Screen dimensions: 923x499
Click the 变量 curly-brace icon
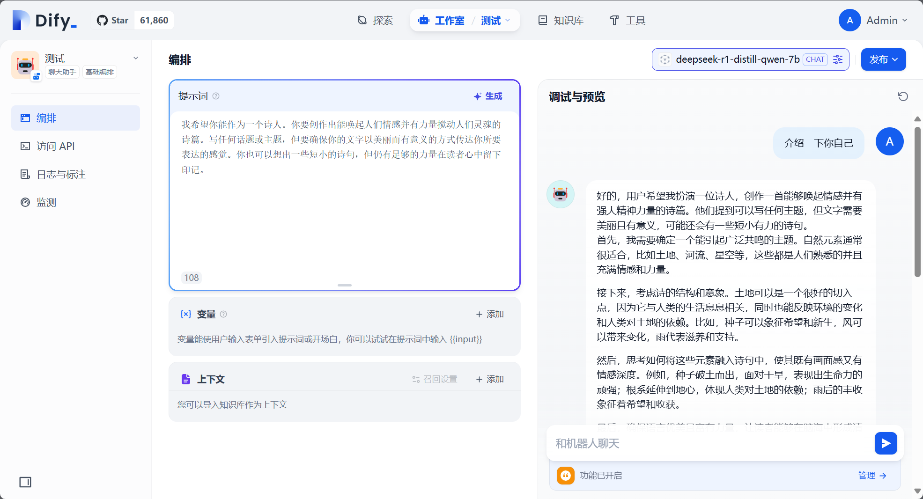186,314
